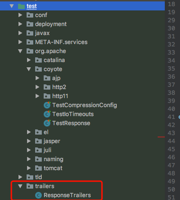Click the ResponseTrailers class icon
Viewport: 180px width, 200px height.
tap(38, 195)
